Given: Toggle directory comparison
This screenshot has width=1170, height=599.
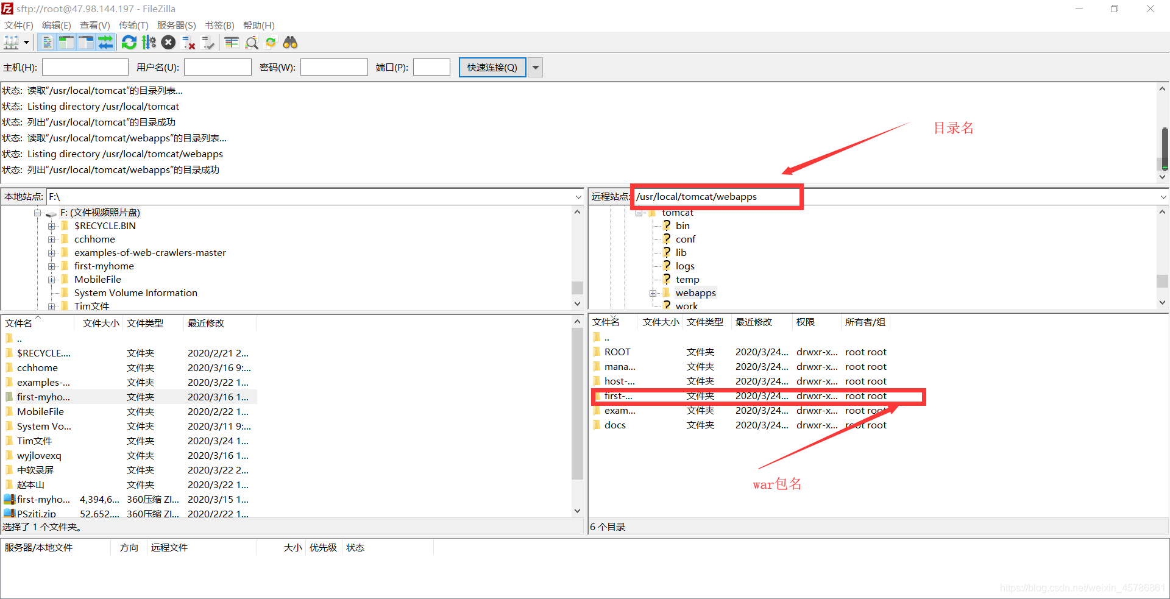Looking at the screenshot, I should click(252, 43).
